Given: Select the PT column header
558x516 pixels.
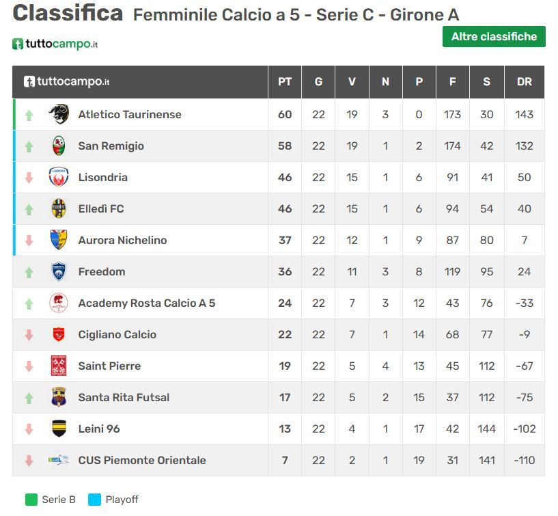Looking at the screenshot, I should pyautogui.click(x=285, y=82).
